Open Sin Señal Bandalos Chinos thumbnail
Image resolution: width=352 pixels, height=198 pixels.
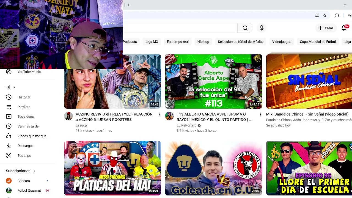(x=309, y=81)
